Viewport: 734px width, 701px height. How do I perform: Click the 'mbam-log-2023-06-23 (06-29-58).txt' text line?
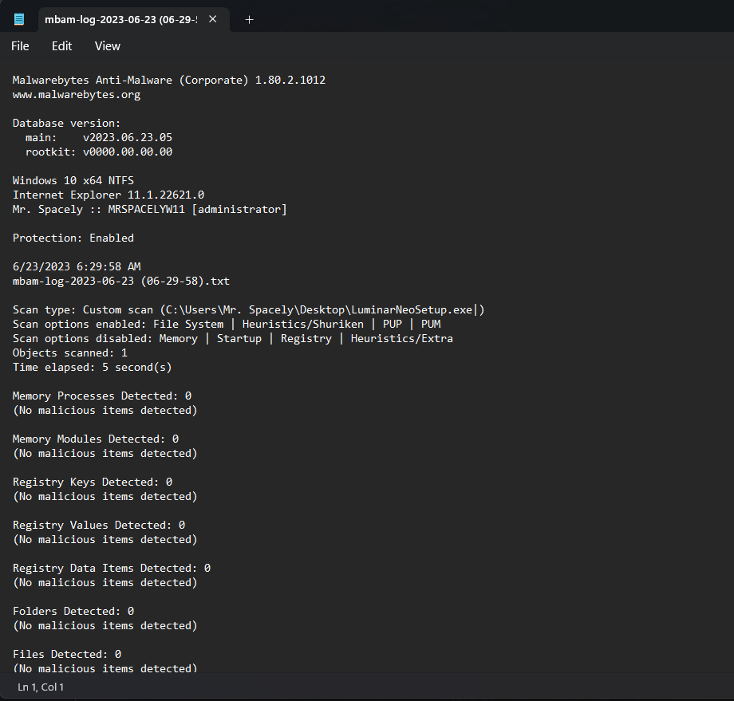[121, 281]
